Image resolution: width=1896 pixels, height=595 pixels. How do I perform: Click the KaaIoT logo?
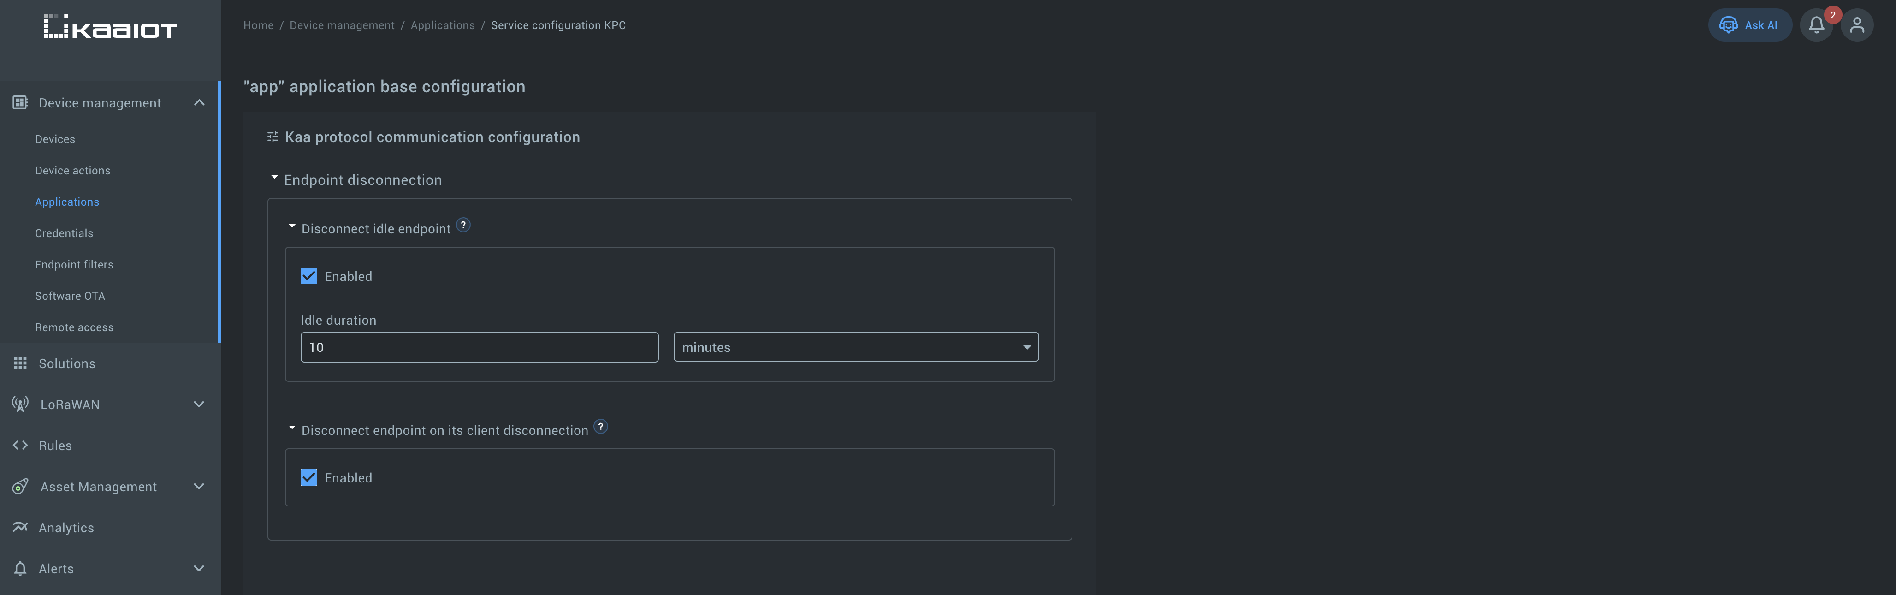tap(110, 27)
